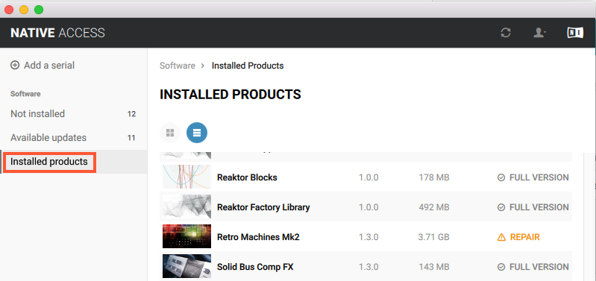The height and width of the screenshot is (281, 596).
Task: Repair Retro Machines Mk2
Action: pos(524,237)
